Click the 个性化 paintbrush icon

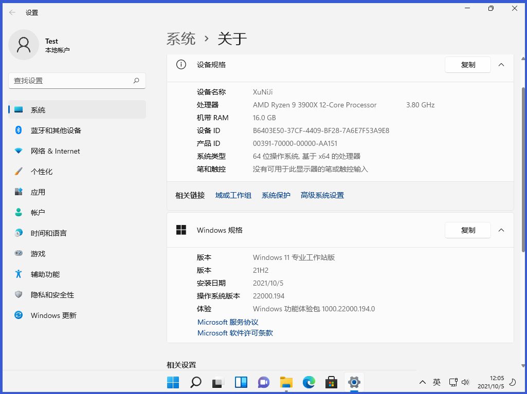click(19, 172)
